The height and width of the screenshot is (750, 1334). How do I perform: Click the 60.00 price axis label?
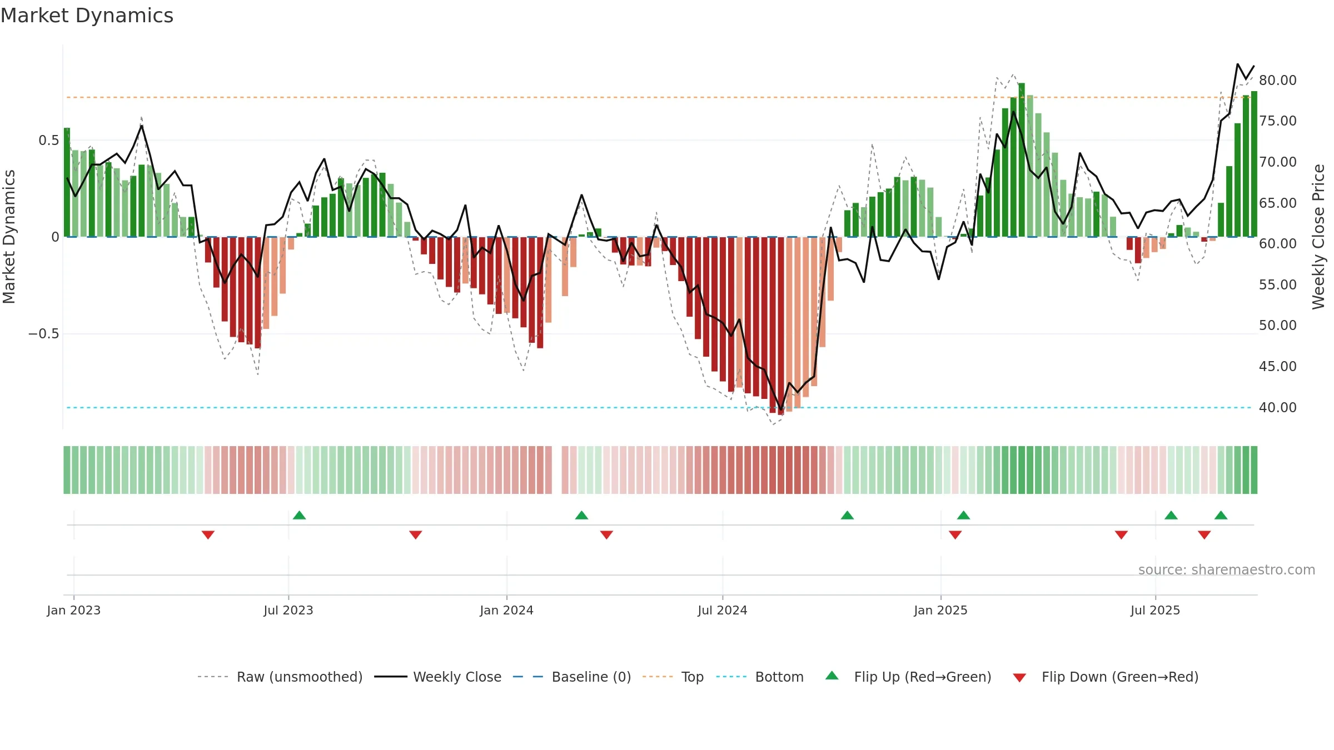click(x=1278, y=243)
